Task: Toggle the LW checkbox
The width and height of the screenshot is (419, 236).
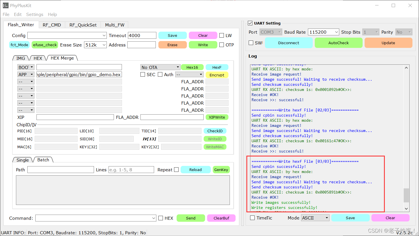Action: click(222, 35)
